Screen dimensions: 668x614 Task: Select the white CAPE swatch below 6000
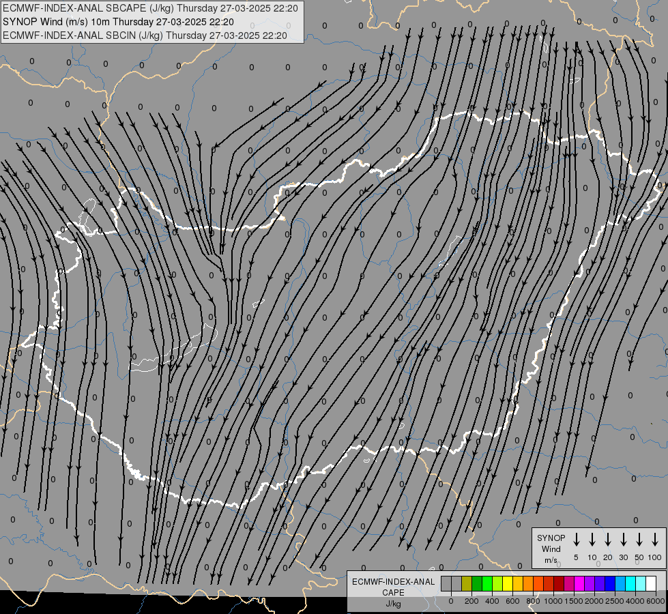coord(652,584)
